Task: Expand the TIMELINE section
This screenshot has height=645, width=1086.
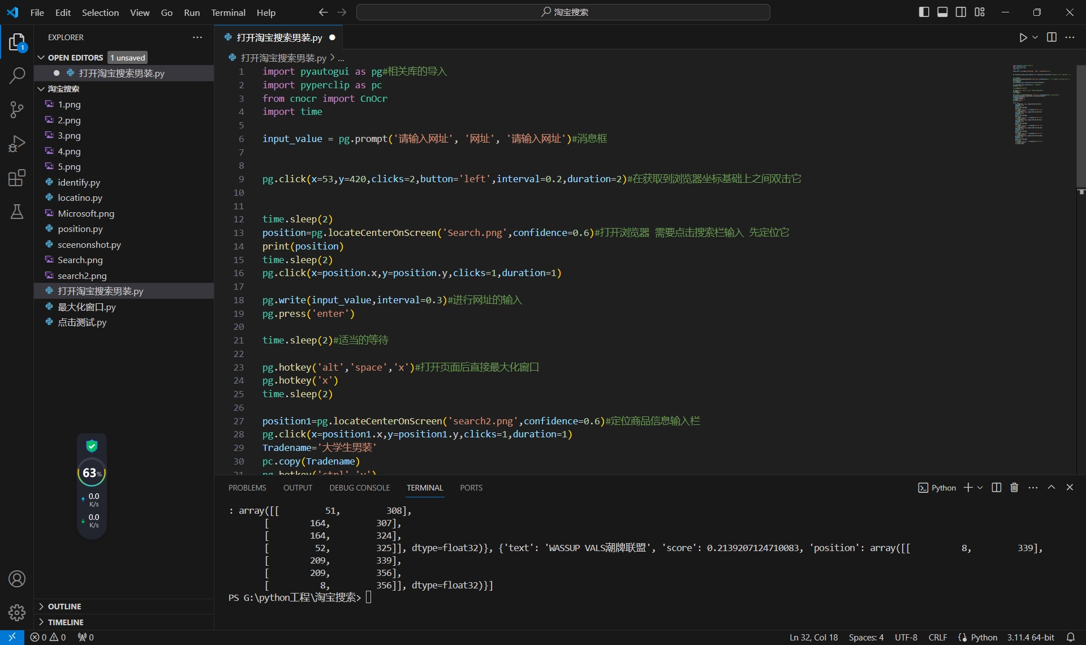Action: pos(124,622)
